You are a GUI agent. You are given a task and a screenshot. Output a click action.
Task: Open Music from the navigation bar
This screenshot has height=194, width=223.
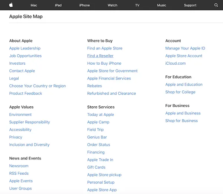162,5
